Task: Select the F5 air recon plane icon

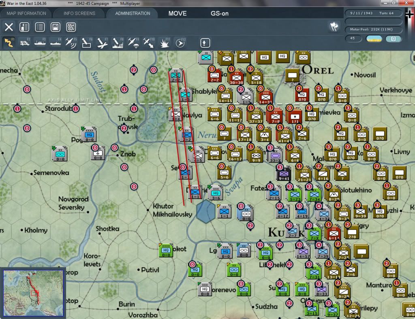Action: (x=71, y=43)
